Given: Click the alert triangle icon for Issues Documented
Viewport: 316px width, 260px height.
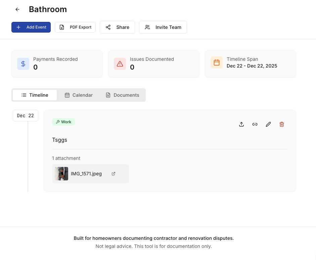Looking at the screenshot, I should click(x=120, y=63).
